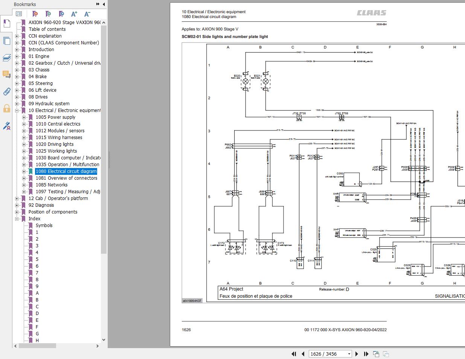Click the bookmarks horizontal scrollbar right arrow
465x359 pixels.
[98, 346]
